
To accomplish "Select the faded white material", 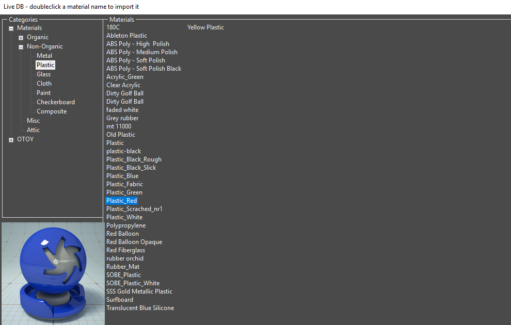I will [122, 110].
